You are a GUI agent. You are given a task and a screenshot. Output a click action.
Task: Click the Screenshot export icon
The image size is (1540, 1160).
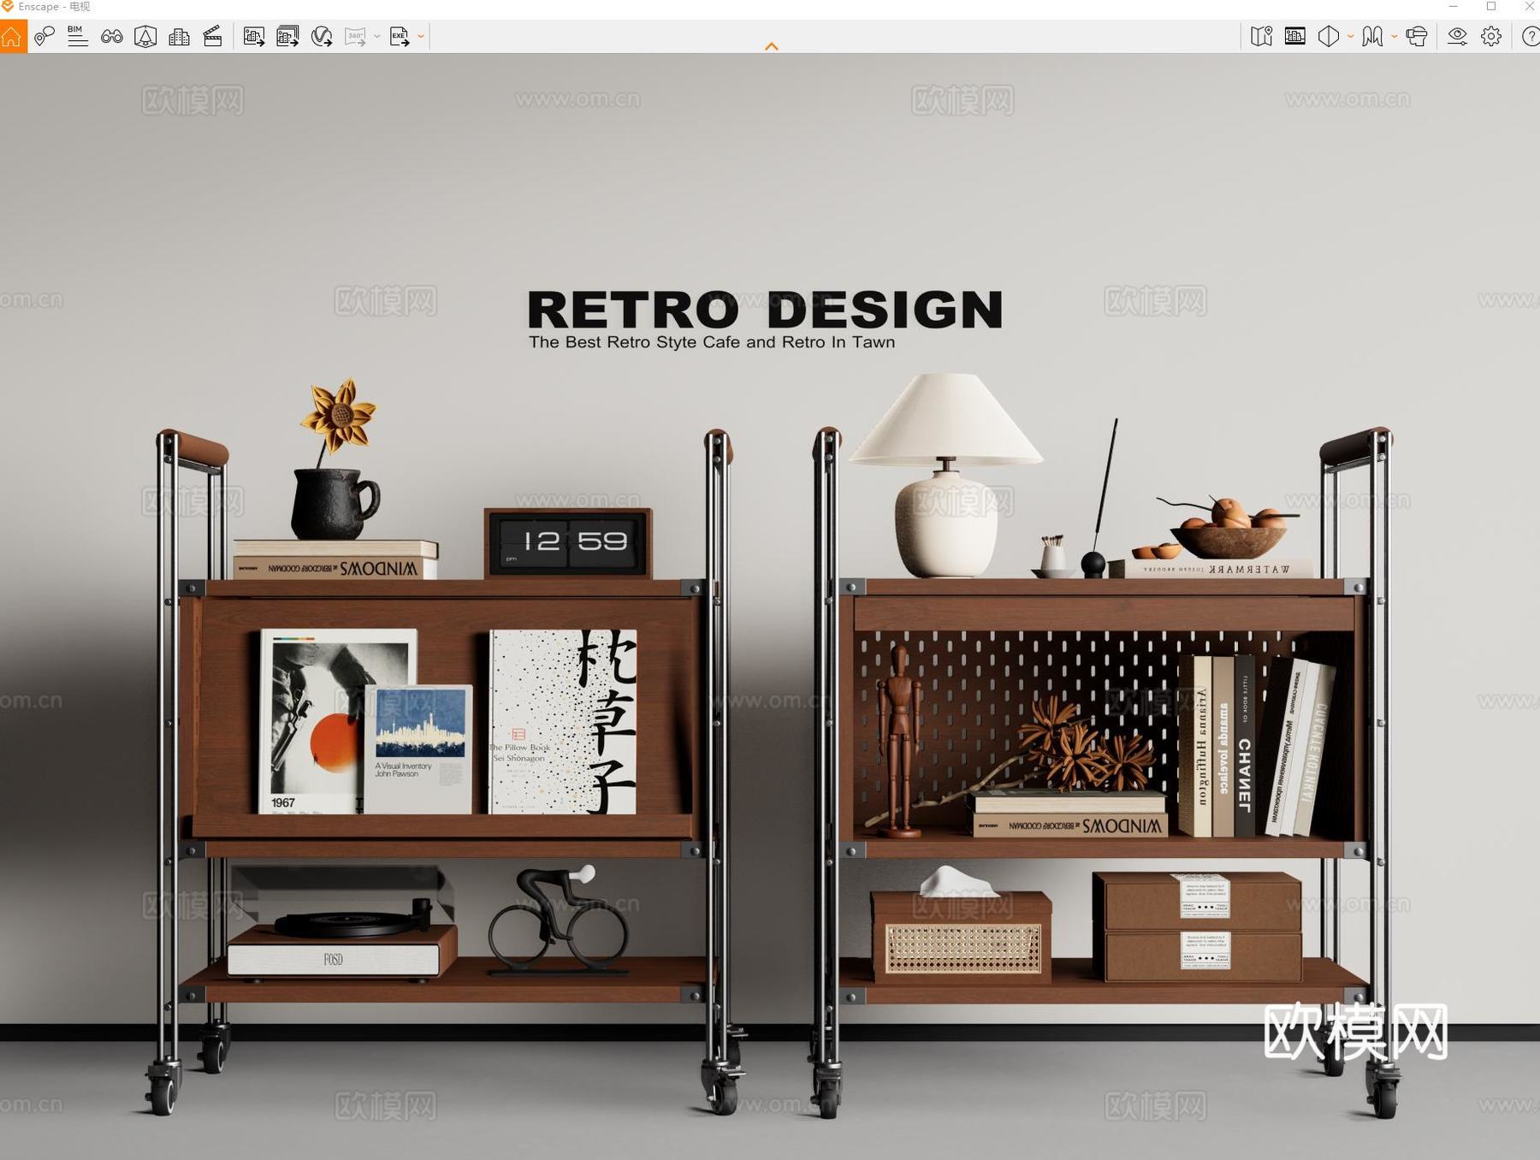254,37
